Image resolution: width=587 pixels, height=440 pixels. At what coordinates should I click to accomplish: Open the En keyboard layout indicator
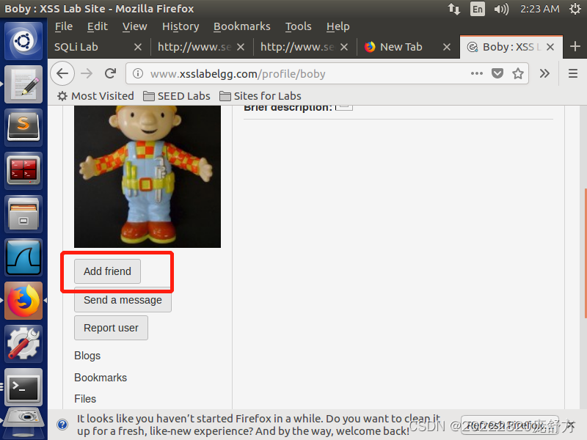tap(478, 9)
